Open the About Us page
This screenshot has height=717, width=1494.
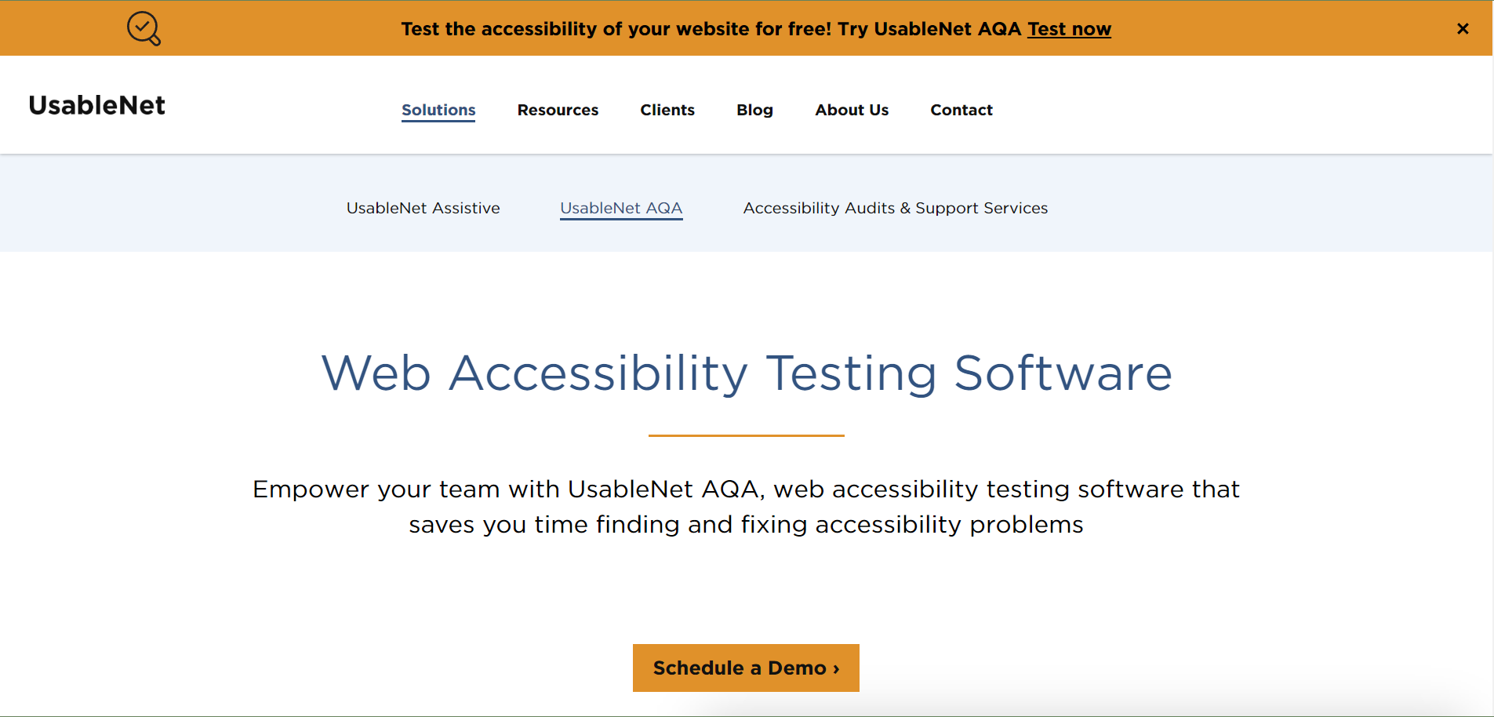[x=851, y=110]
